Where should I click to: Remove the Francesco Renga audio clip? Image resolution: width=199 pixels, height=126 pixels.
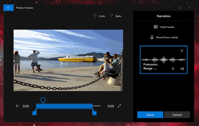click(x=182, y=51)
